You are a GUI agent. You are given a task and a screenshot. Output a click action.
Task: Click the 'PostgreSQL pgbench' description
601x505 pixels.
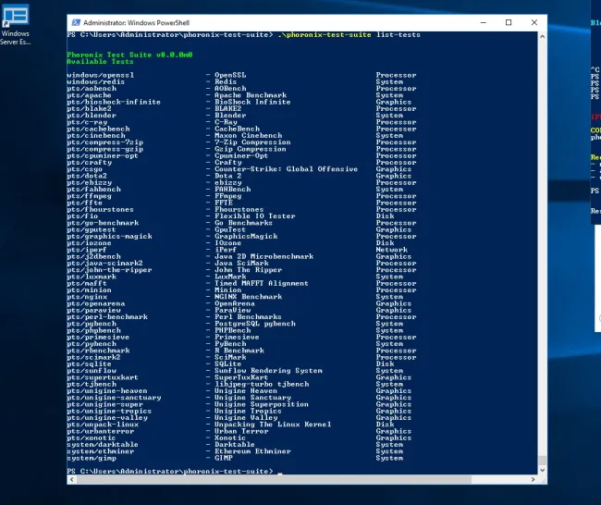pos(255,324)
